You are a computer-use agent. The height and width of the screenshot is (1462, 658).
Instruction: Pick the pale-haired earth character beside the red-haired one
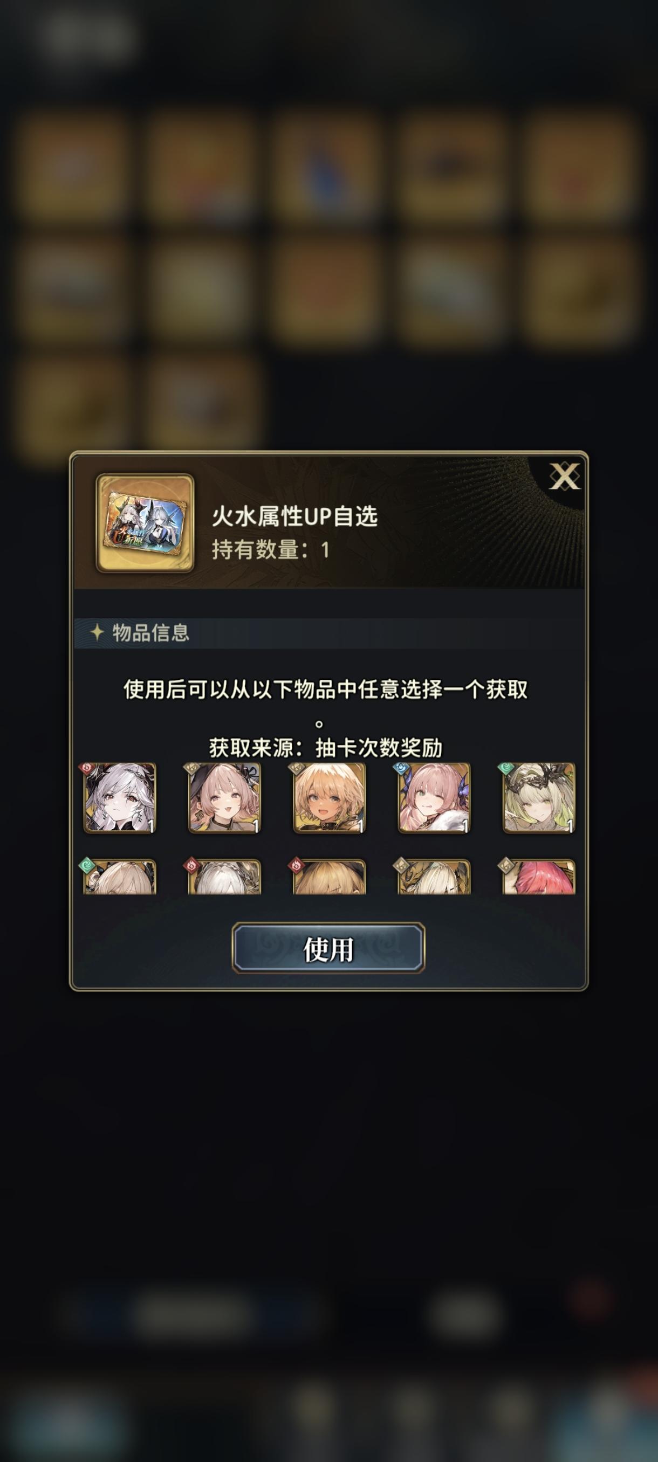click(434, 877)
